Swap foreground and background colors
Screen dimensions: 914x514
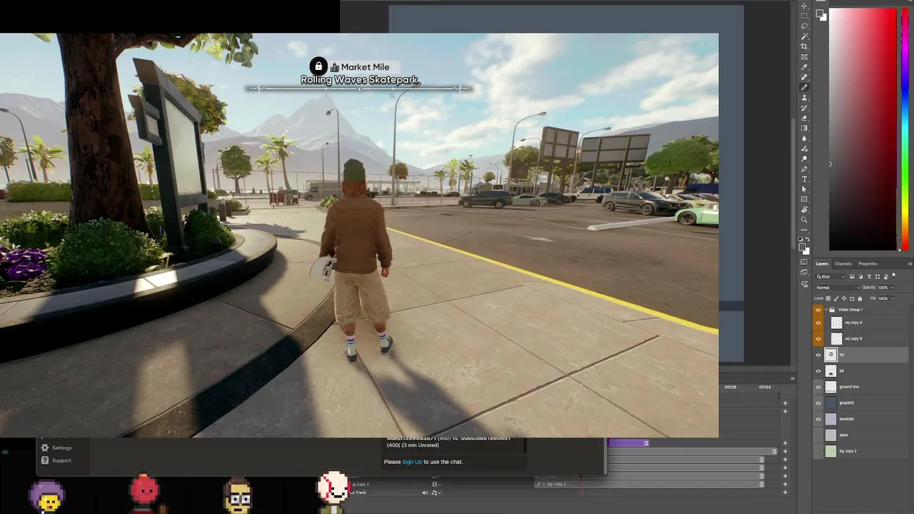[808, 239]
